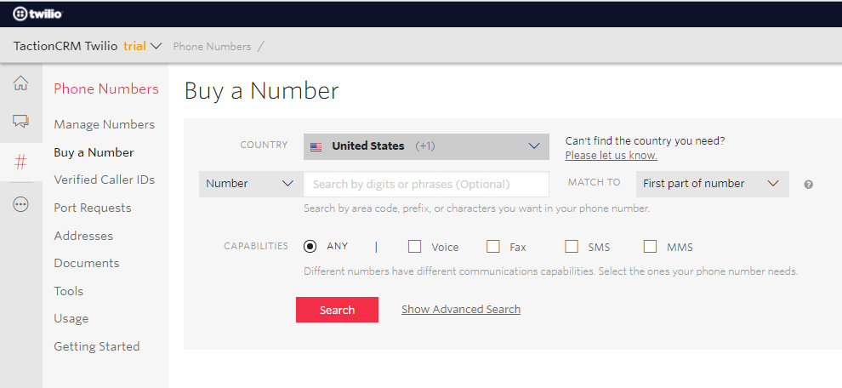Select Buy a Number in sidebar
This screenshot has width=842, height=388.
[x=94, y=152]
